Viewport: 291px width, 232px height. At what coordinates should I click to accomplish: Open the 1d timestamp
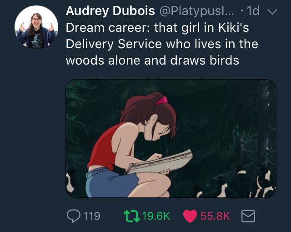pos(253,11)
